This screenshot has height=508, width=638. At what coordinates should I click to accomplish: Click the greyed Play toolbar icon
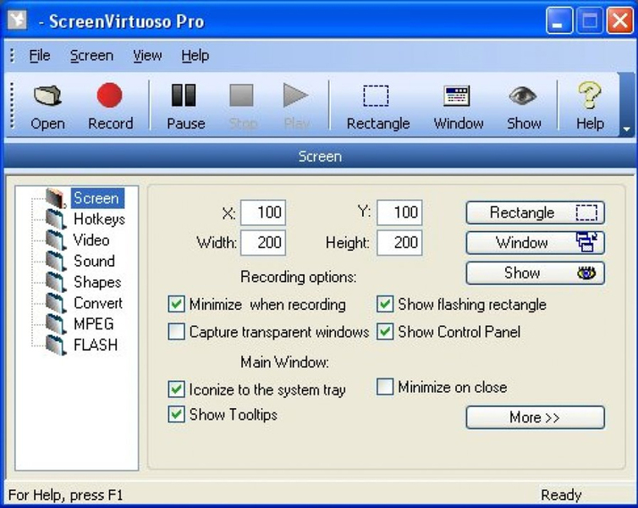(x=295, y=95)
